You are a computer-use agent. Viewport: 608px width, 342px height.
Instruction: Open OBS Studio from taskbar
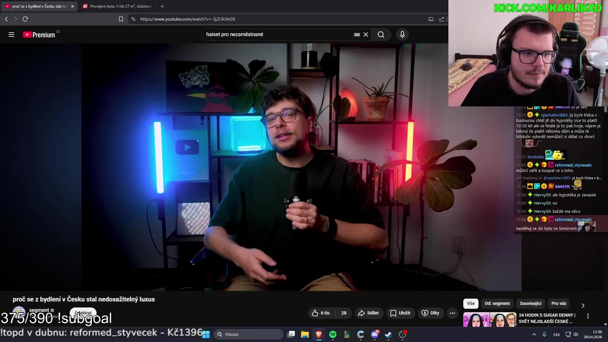coord(402,334)
